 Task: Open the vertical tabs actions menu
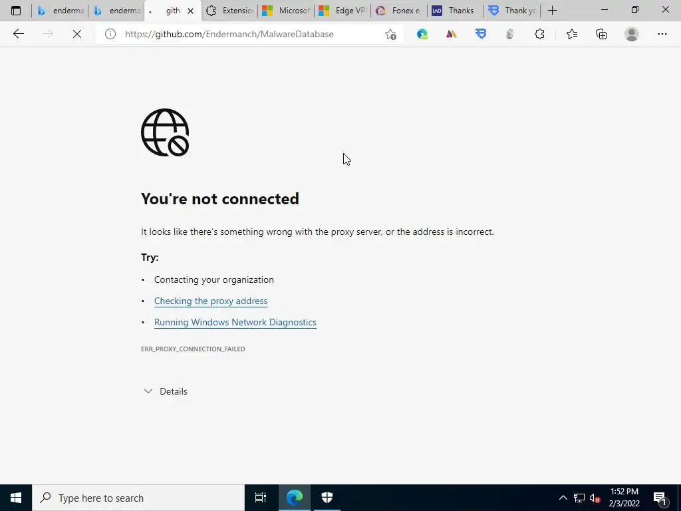16,11
